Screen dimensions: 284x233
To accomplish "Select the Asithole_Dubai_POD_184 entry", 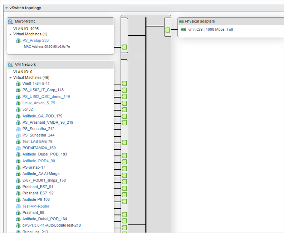I will 45,219.
